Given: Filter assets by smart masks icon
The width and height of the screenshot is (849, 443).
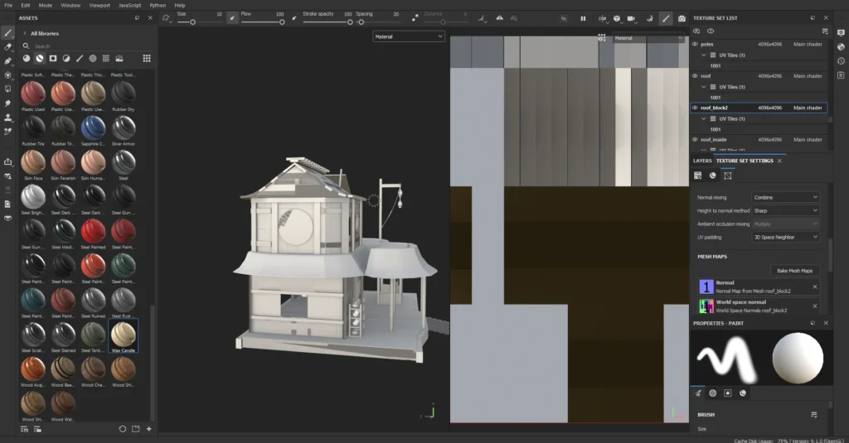Looking at the screenshot, I should (53, 59).
